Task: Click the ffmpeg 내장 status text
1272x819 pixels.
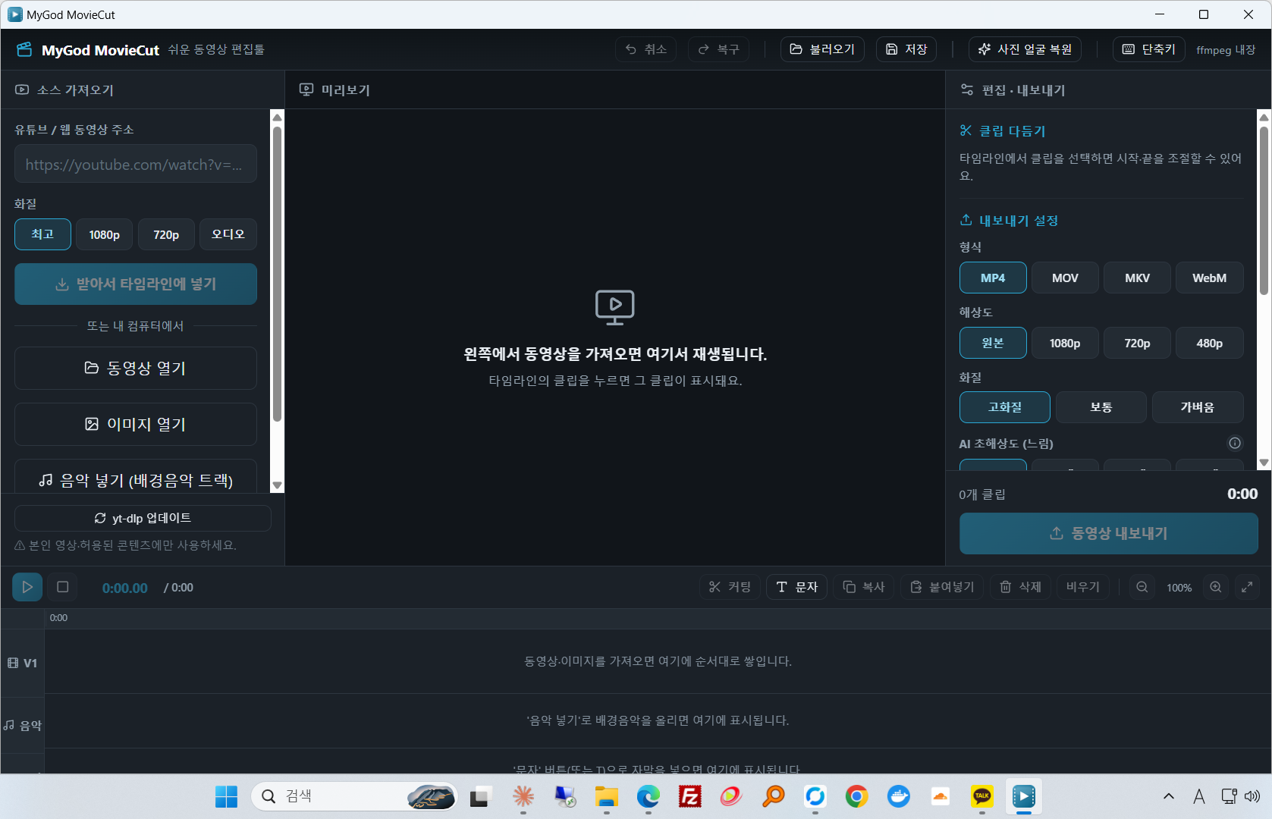Action: [x=1226, y=50]
